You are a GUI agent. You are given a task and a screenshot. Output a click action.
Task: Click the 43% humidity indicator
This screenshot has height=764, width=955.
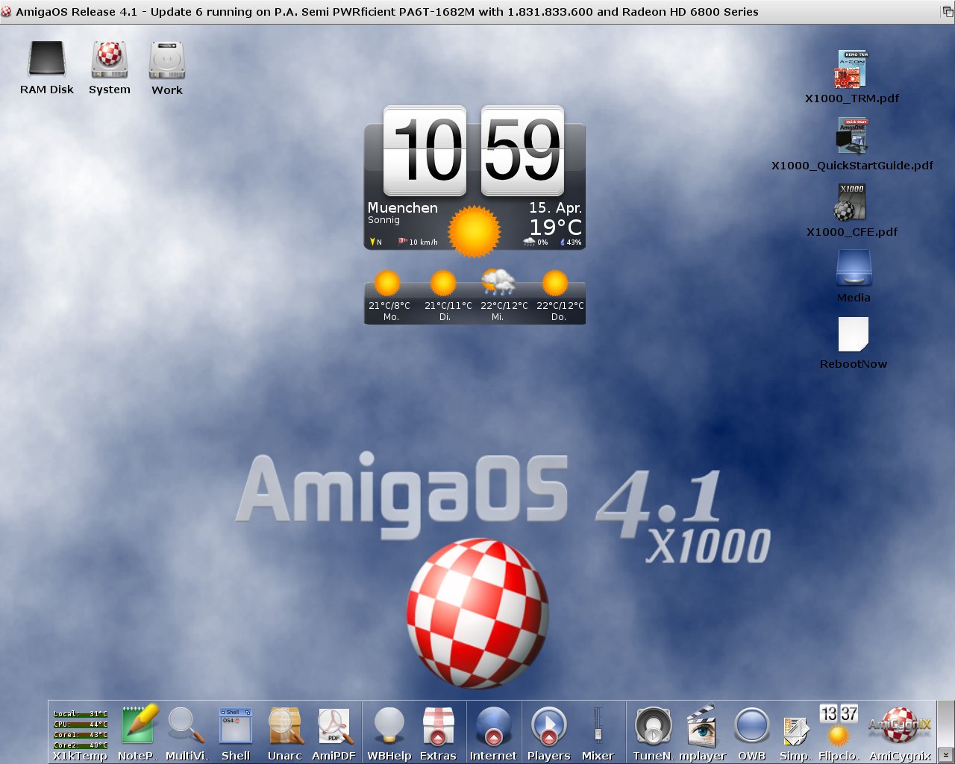coord(571,242)
